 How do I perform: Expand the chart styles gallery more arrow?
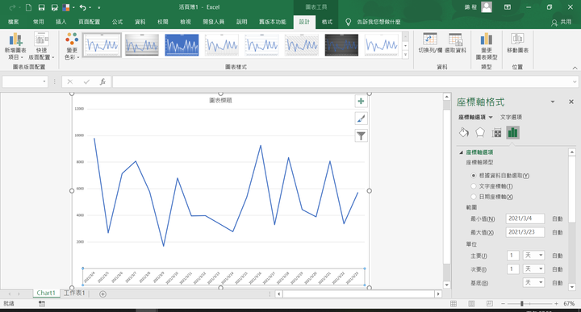(x=405, y=54)
